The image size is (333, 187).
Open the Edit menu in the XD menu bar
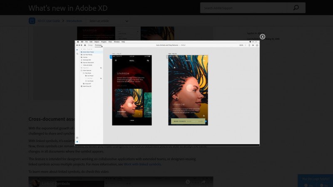91,42
